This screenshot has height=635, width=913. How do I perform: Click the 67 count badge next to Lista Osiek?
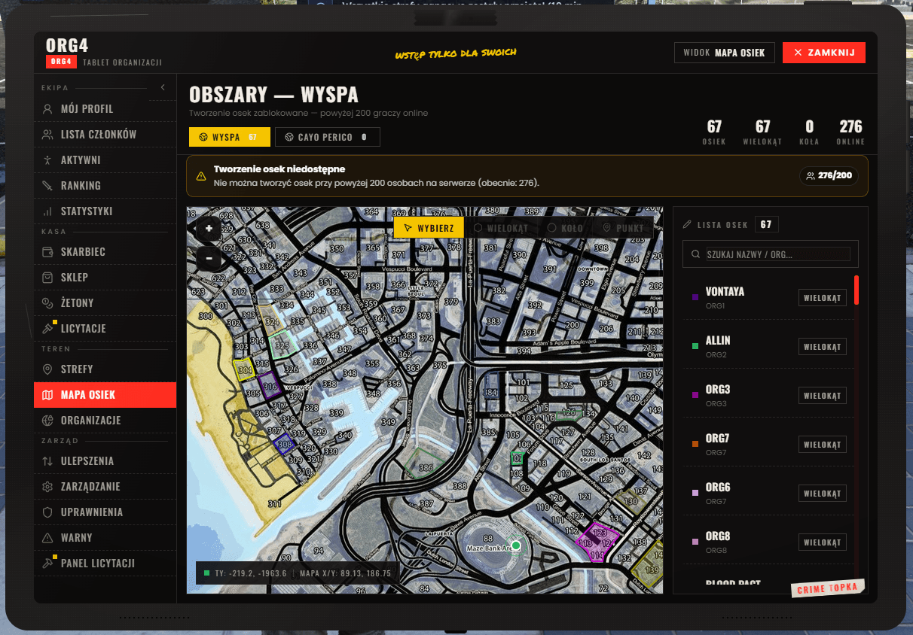click(766, 224)
